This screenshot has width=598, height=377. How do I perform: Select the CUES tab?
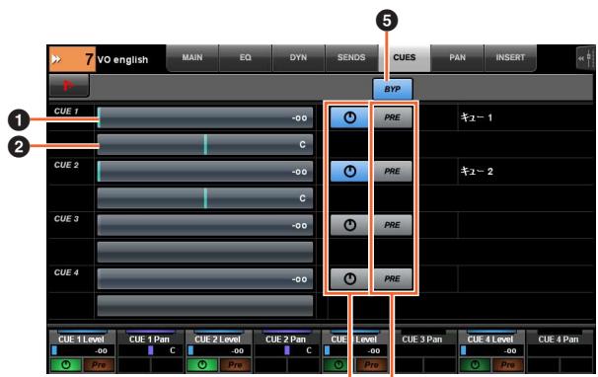(405, 58)
